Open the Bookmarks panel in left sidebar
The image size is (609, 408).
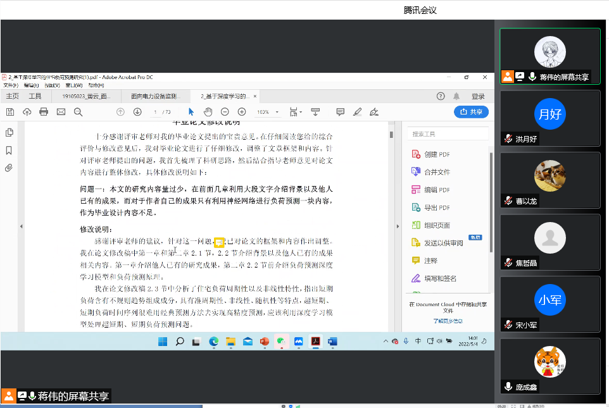(9, 151)
